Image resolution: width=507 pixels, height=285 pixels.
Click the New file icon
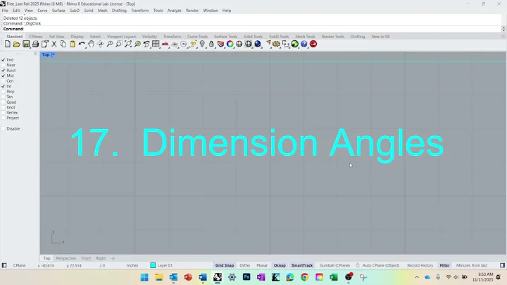click(8, 44)
